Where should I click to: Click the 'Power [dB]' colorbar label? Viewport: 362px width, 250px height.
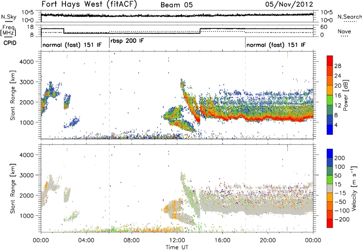pos(345,95)
